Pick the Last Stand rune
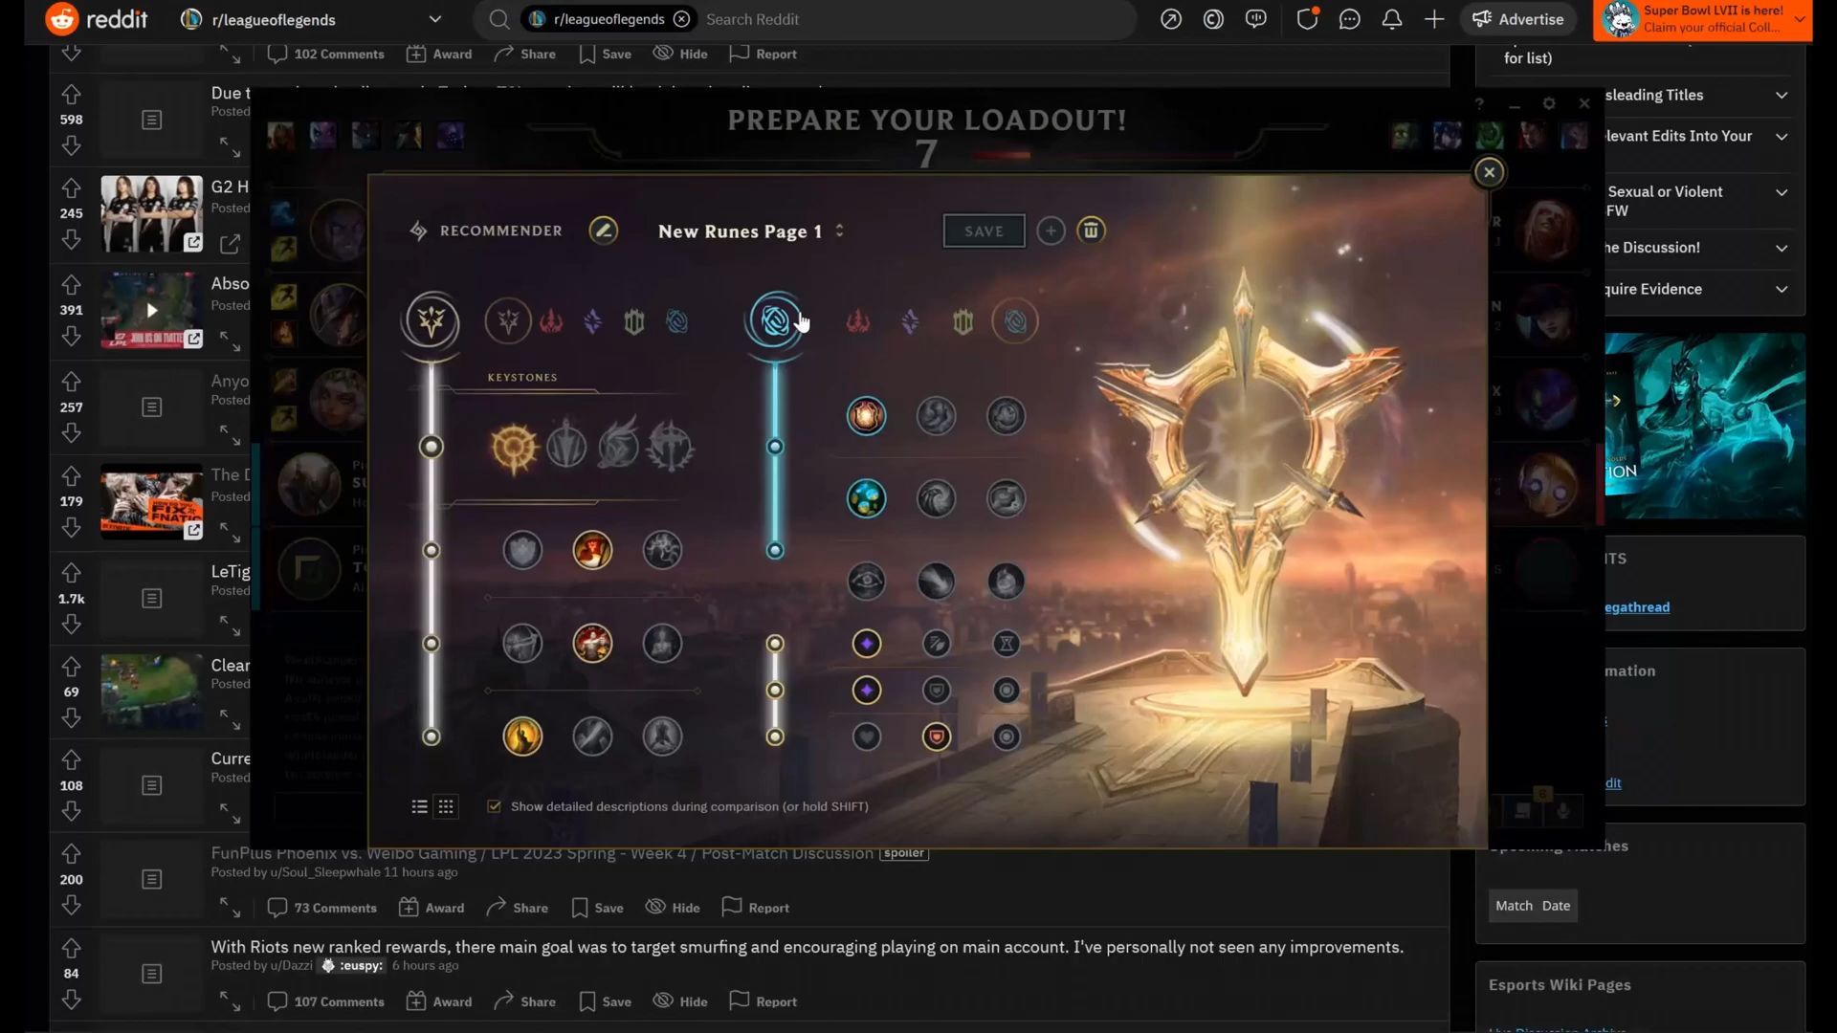The image size is (1837, 1033). click(x=662, y=736)
